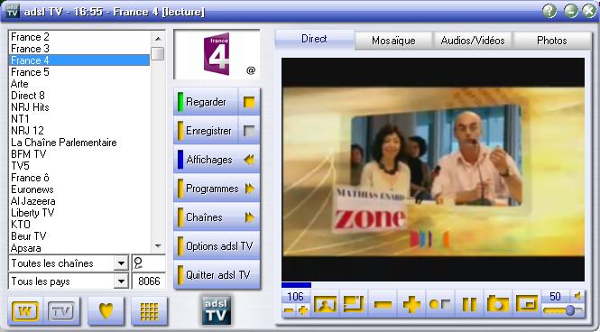The image size is (600, 332).
Task: Click the small plus under 106
Action: click(302, 310)
